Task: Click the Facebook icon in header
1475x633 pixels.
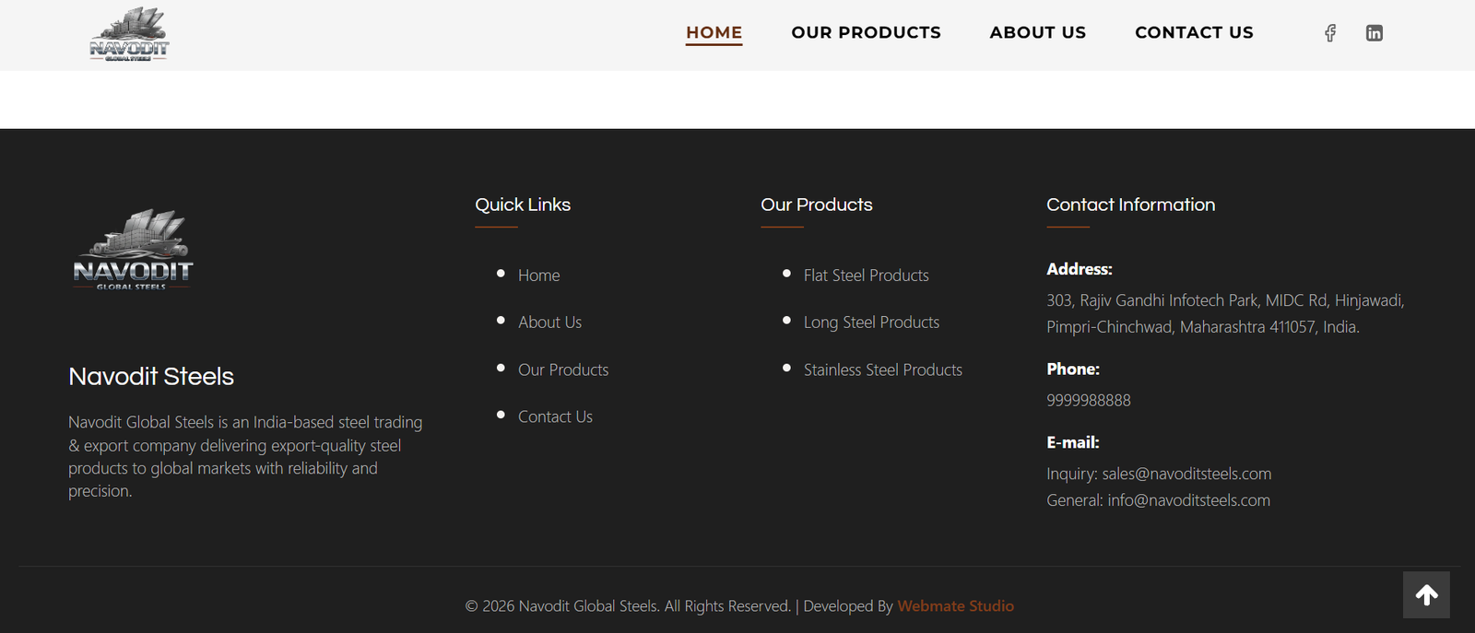Action: (1330, 33)
